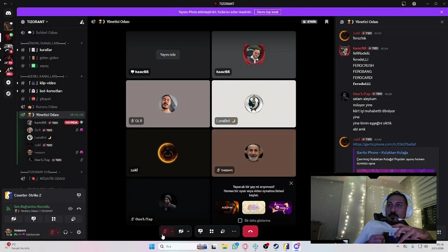Viewport: 448px width, 252px height.
Task: Toggle camera in the voice status panel
Action: tap(14, 219)
